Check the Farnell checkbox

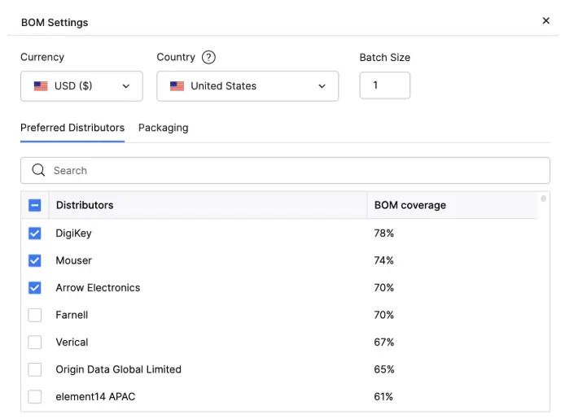point(34,315)
